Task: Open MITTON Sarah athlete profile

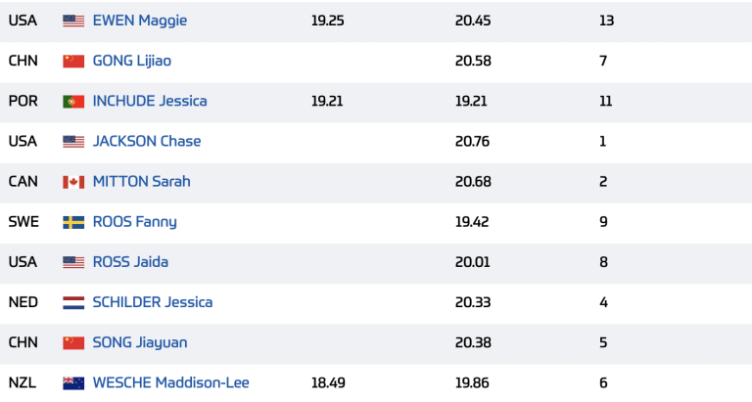Action: 141,182
